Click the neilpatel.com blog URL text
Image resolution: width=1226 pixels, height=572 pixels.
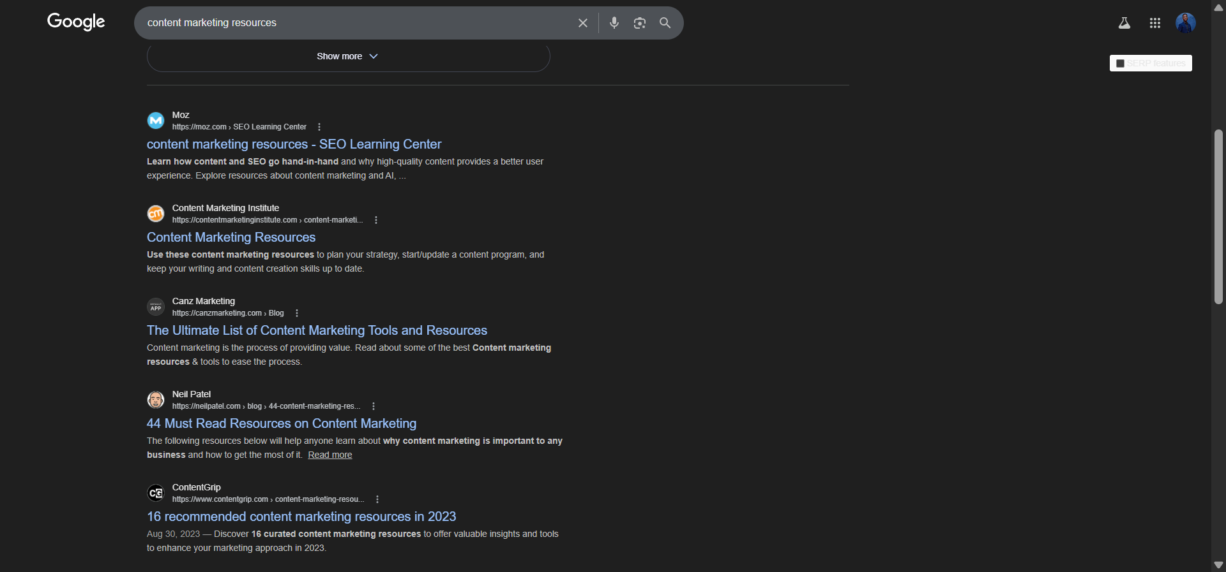(x=266, y=406)
